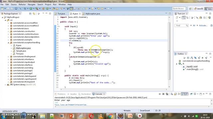This screenshot has width=213, height=119.
Task: Select the Java perspective button
Action: coord(208,9)
